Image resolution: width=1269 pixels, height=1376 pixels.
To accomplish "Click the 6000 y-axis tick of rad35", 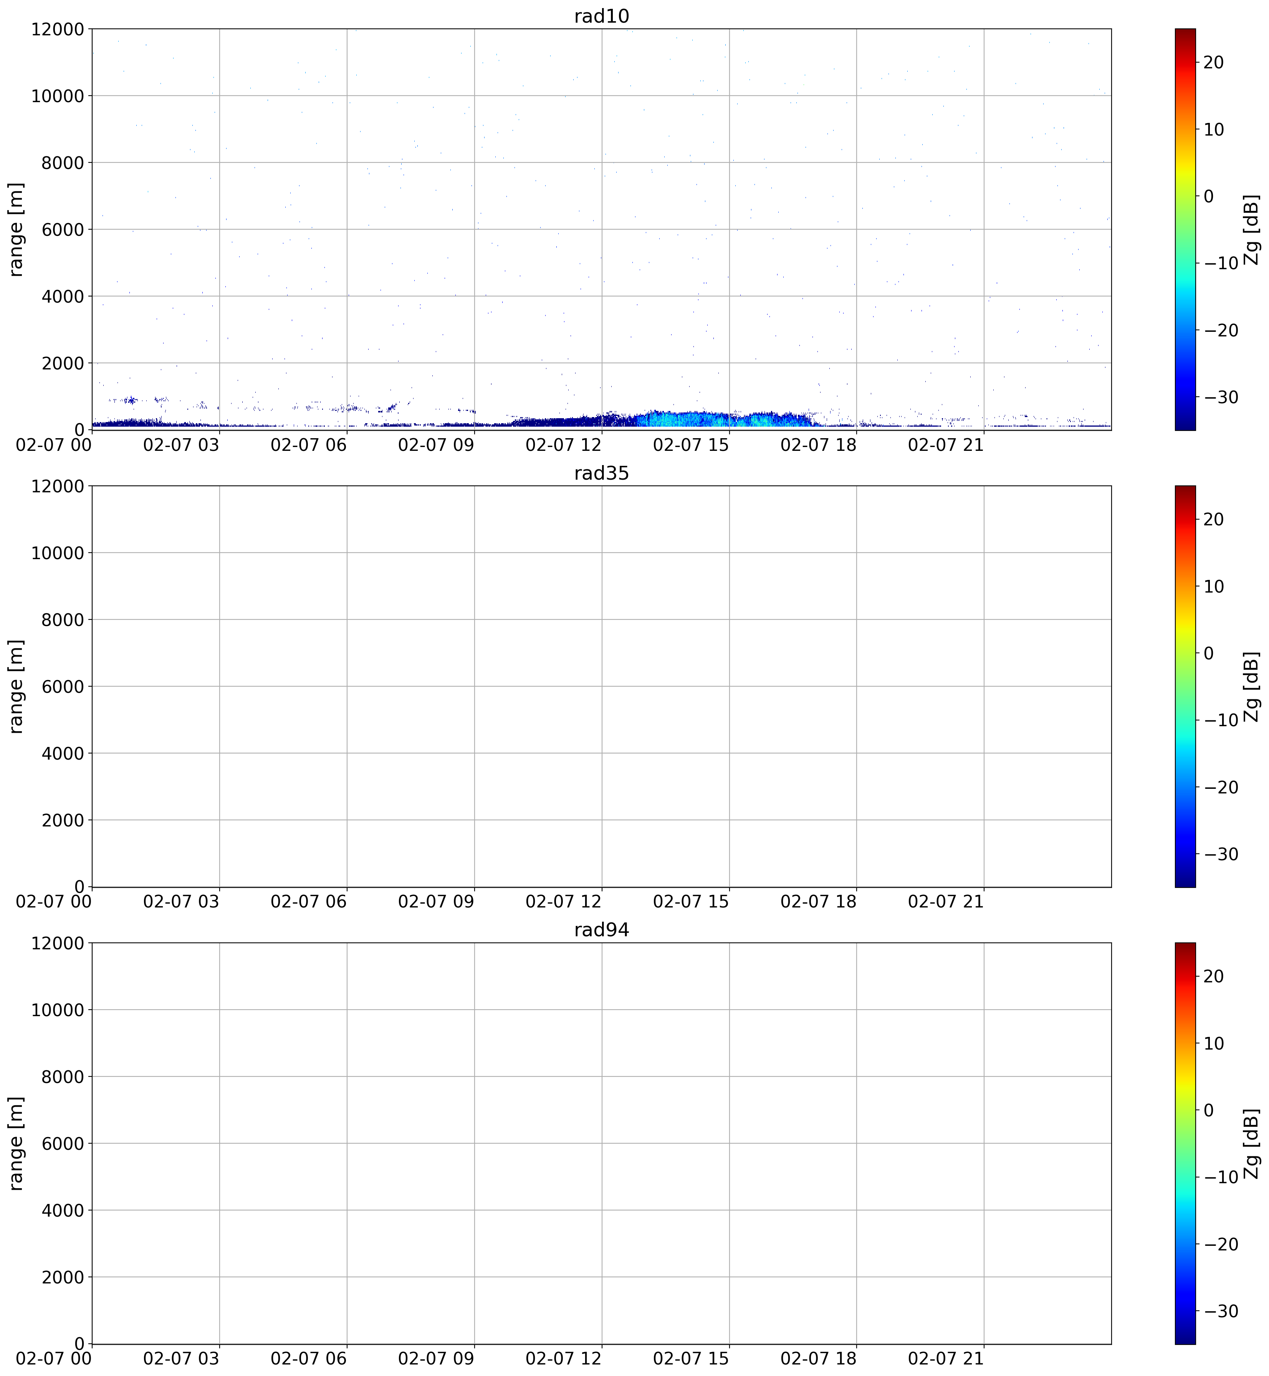I will click(63, 686).
